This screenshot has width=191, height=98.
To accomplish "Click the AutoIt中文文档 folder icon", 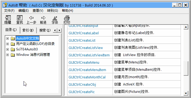I will pyautogui.click(x=13, y=38).
